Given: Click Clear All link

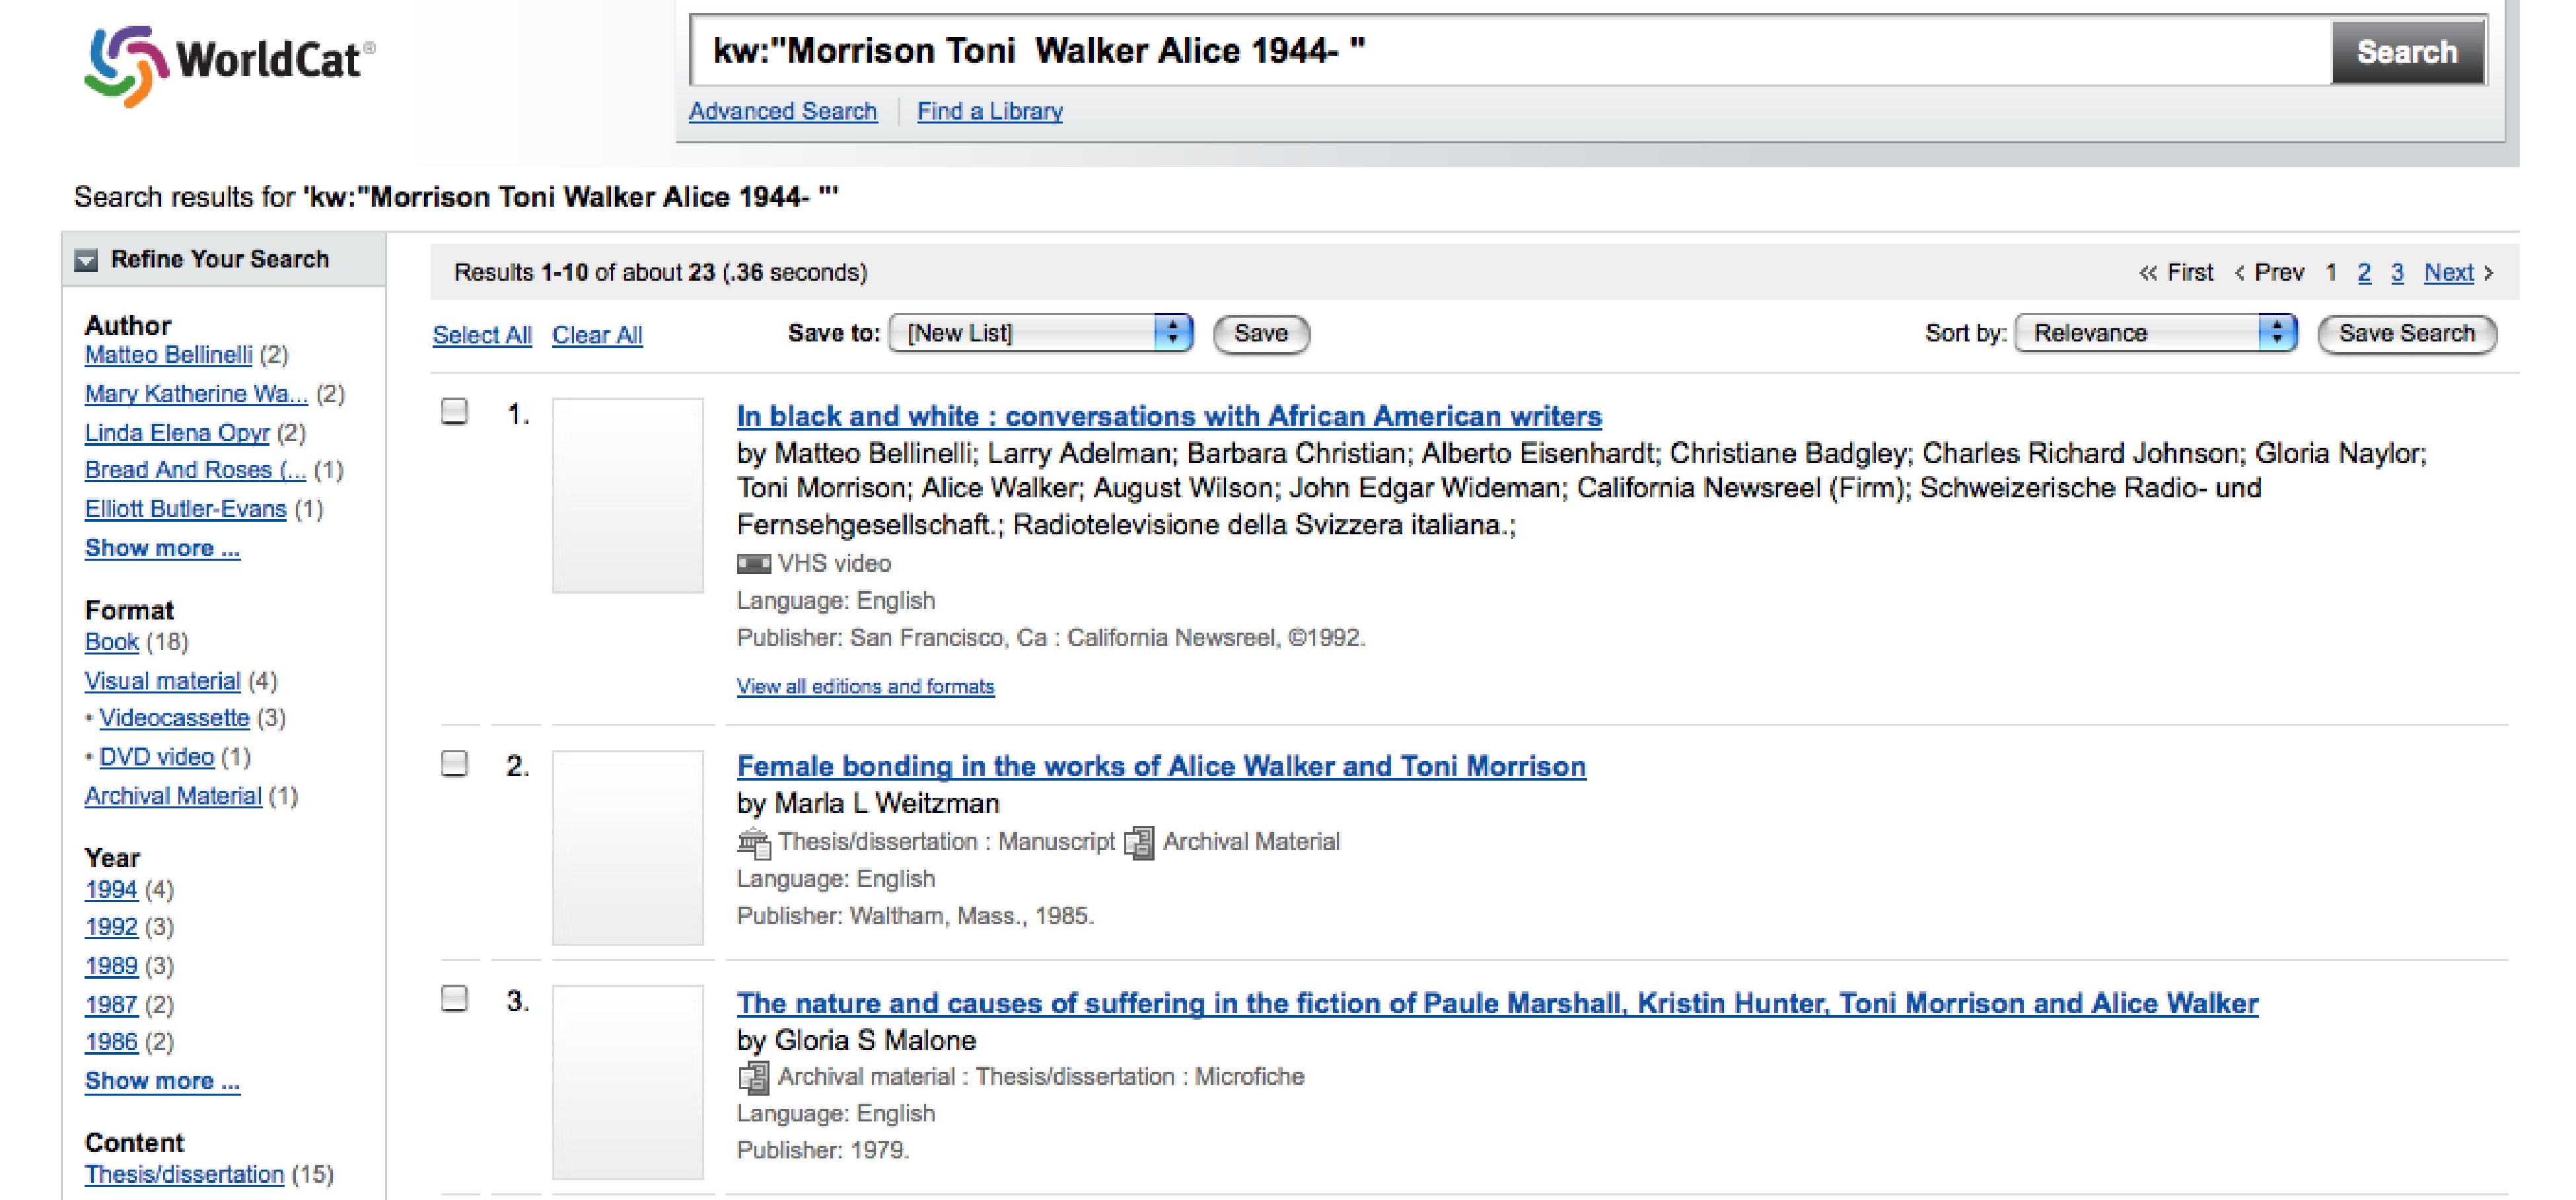Looking at the screenshot, I should point(597,335).
